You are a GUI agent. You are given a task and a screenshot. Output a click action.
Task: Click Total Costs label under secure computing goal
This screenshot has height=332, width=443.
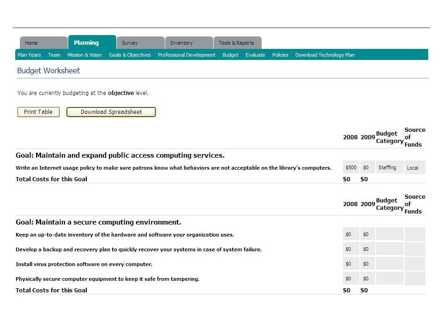(x=51, y=290)
